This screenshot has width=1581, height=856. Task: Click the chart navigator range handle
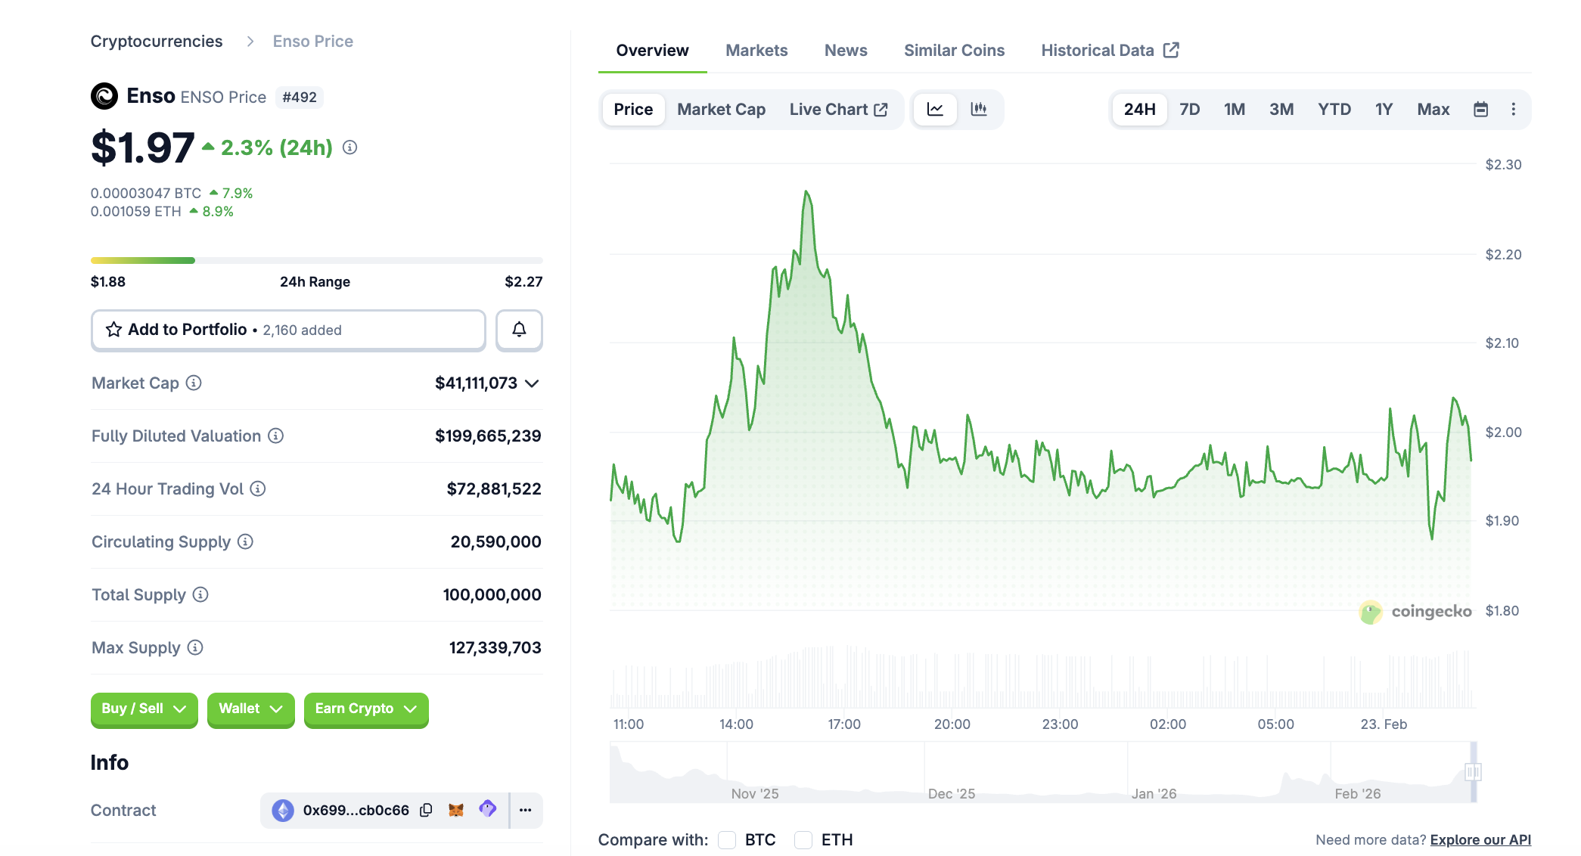click(x=1472, y=771)
